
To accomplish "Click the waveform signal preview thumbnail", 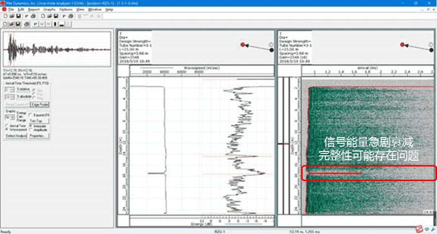I will point(31,50).
